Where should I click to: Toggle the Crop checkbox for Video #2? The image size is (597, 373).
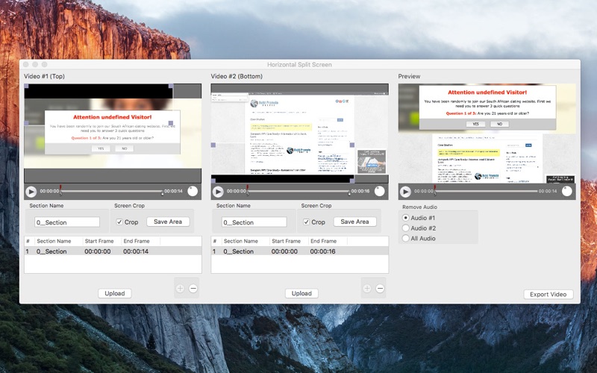(306, 222)
